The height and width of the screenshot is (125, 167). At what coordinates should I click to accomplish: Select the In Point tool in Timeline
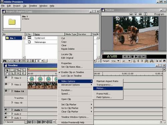(23, 73)
